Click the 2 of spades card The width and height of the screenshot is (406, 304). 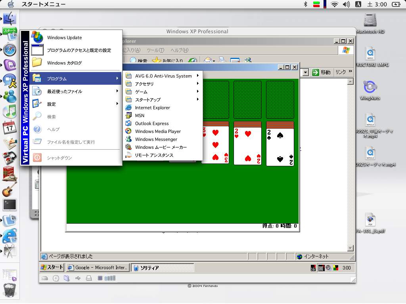pos(280,146)
